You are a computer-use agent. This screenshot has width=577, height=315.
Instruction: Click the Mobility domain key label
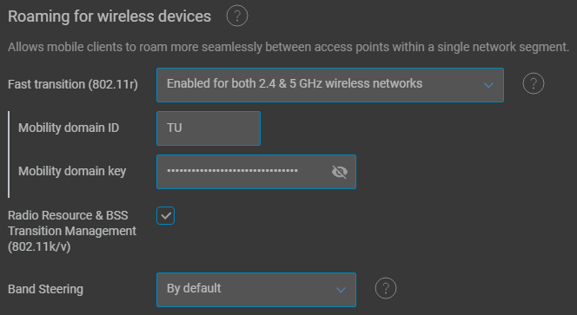tap(72, 171)
